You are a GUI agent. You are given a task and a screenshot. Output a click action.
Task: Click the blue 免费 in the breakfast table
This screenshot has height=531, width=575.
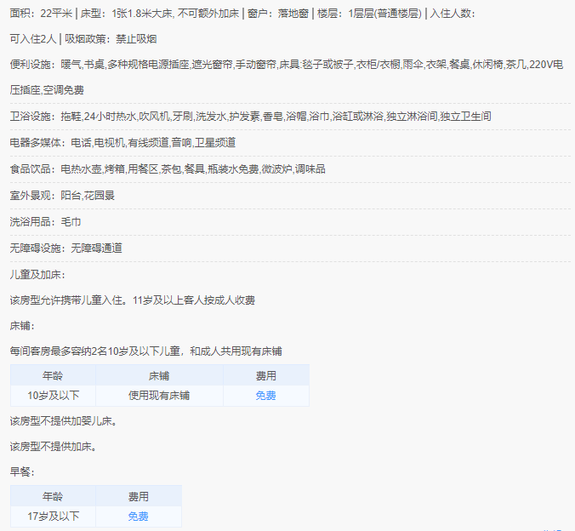pyautogui.click(x=139, y=517)
